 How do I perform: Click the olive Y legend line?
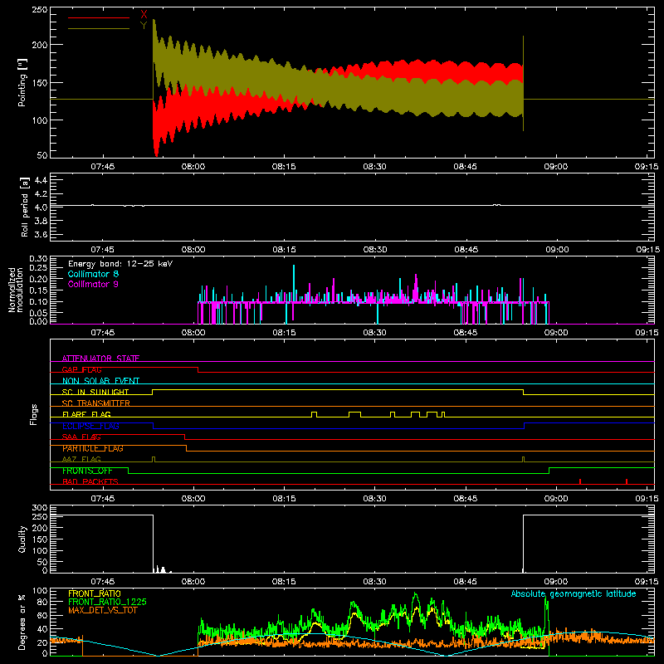[99, 28]
